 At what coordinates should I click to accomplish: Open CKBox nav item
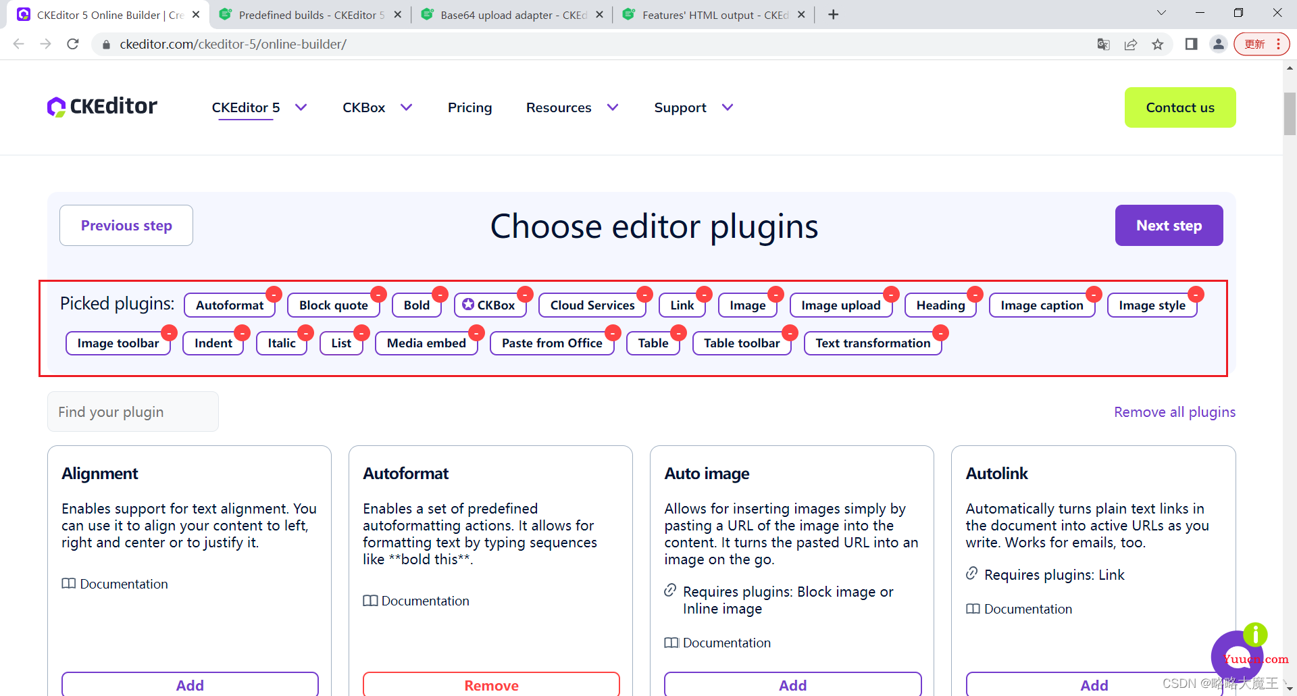[363, 107]
